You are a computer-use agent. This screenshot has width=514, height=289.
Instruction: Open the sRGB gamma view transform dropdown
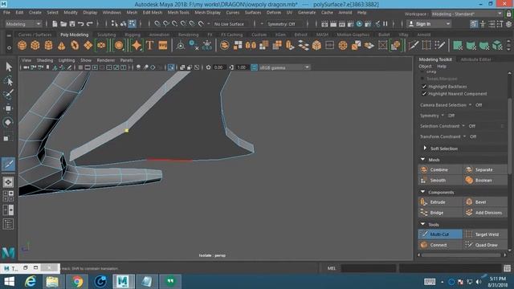[x=284, y=67]
